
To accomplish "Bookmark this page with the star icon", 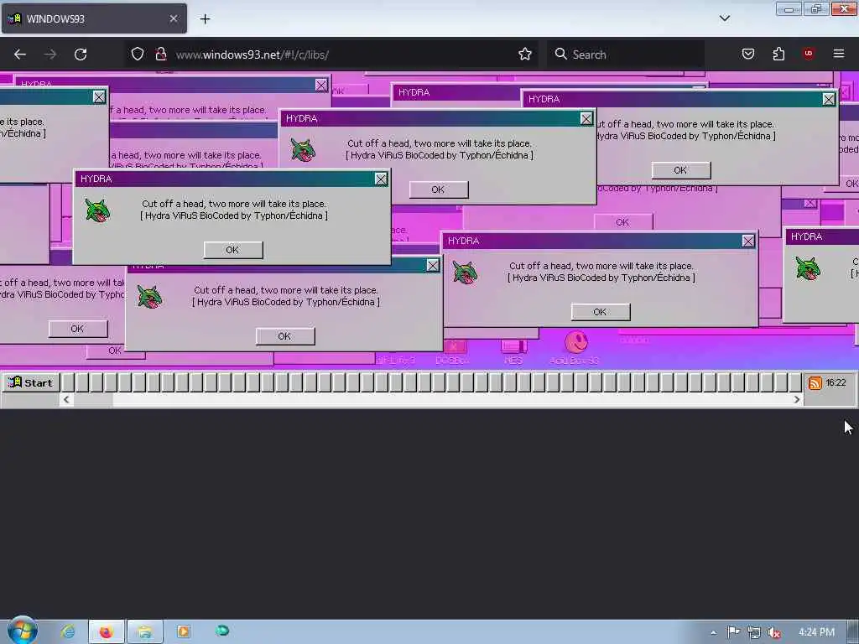I will (525, 54).
